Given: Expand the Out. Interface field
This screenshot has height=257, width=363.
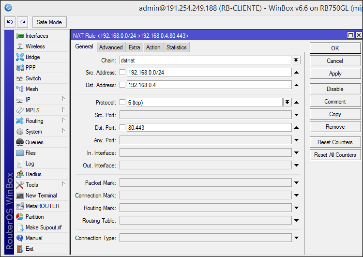Looking at the screenshot, I should coord(296,166).
